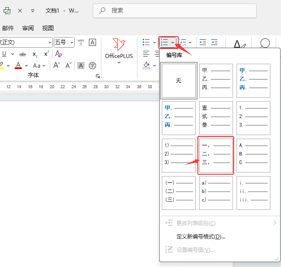Click the grow font size icon

click(x=56, y=65)
